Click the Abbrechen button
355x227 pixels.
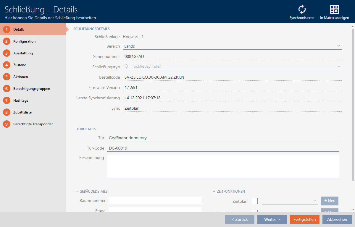click(337, 220)
